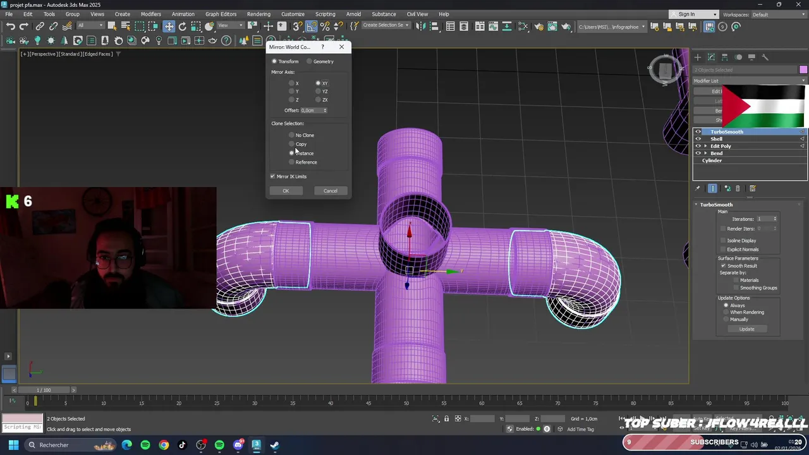Image resolution: width=809 pixels, height=455 pixels.
Task: Toggle Show End Result in modifier stack
Action: pyautogui.click(x=713, y=188)
